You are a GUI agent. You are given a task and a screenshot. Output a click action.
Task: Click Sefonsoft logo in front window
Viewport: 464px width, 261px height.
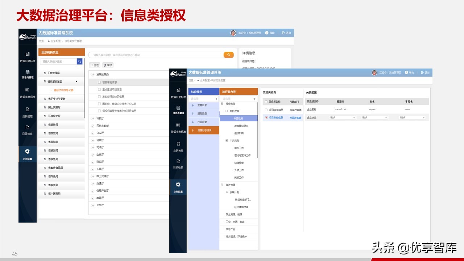tap(178, 74)
